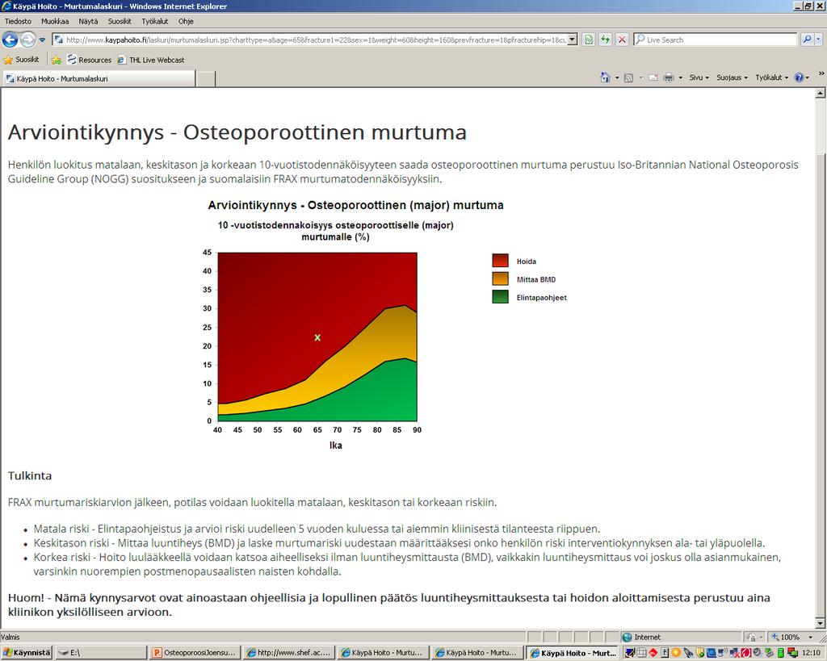This screenshot has height=661, width=827.
Task: Click the X marker on the chart
Action: 317,337
